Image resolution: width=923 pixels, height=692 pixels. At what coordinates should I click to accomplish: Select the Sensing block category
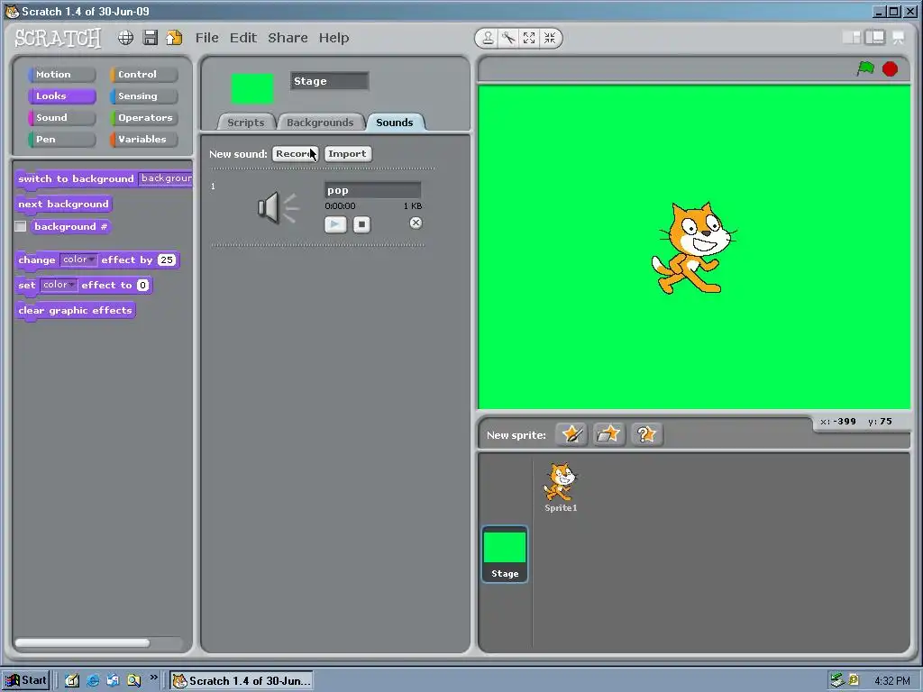click(143, 96)
